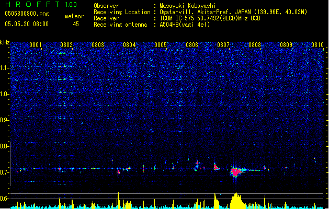Click the Ogata-vill. Akita-Pref. JAPAN location text
Viewport: 329px width, 209px height.
coord(233,12)
